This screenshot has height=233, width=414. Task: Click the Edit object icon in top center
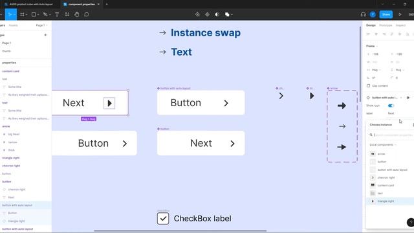[197, 14]
